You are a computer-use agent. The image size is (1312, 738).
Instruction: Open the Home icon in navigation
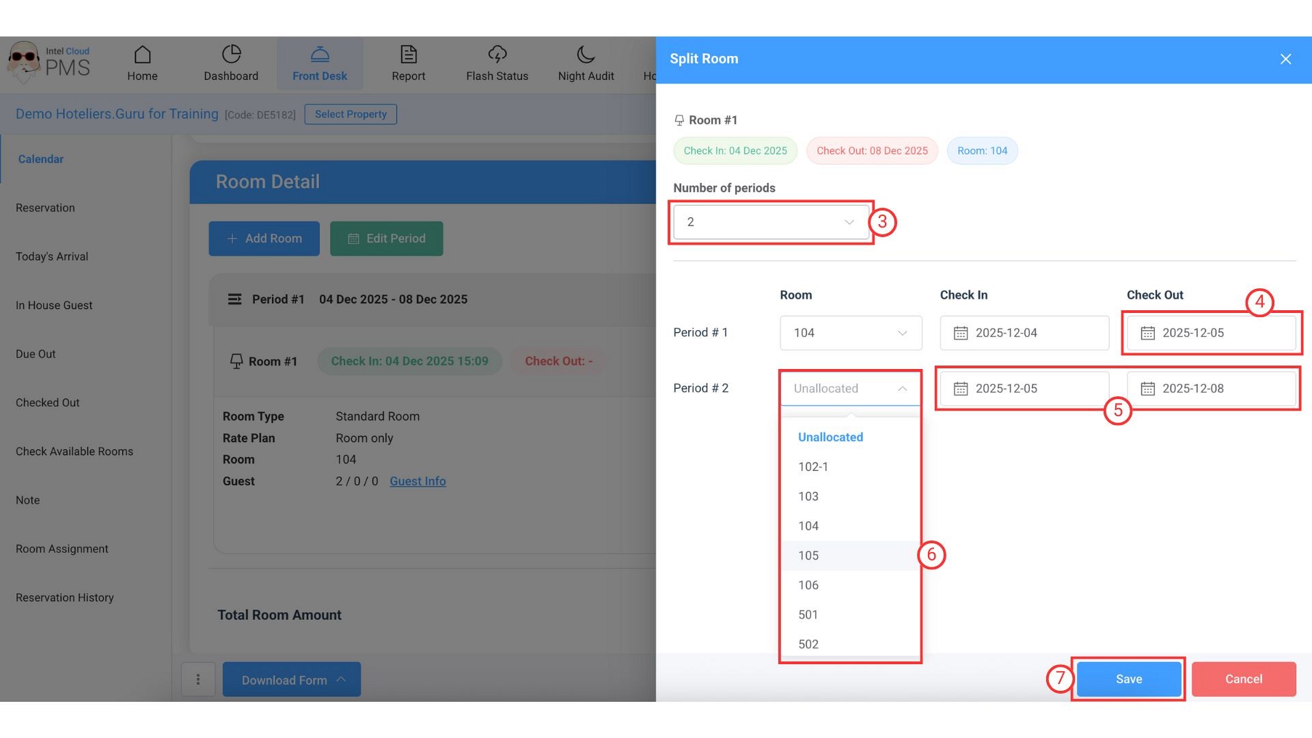tap(142, 55)
